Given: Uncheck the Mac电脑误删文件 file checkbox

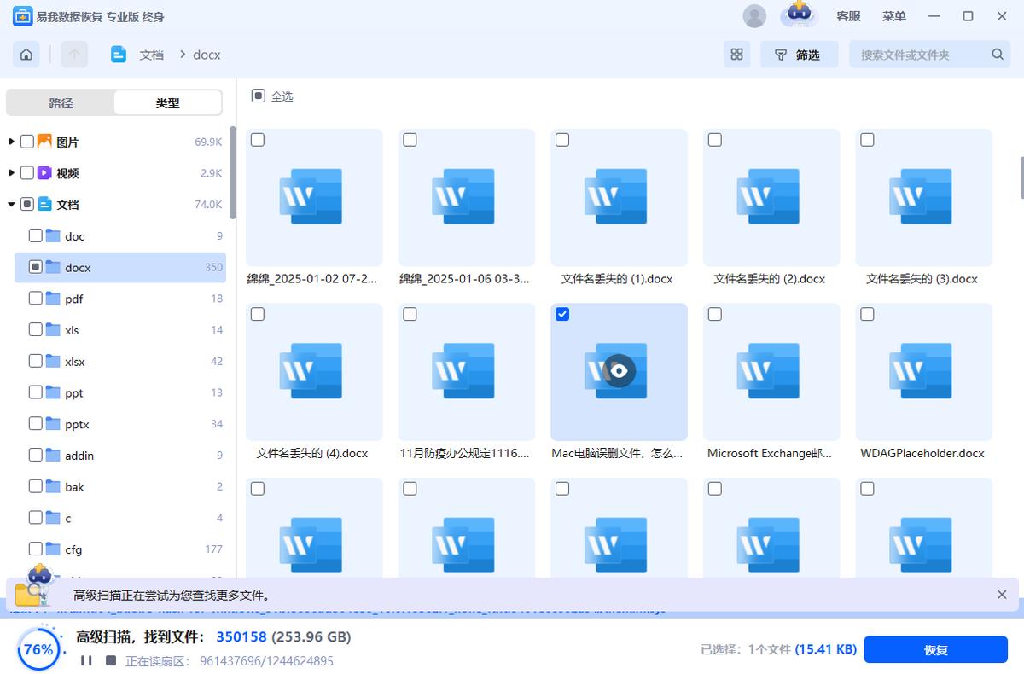Looking at the screenshot, I should point(562,314).
